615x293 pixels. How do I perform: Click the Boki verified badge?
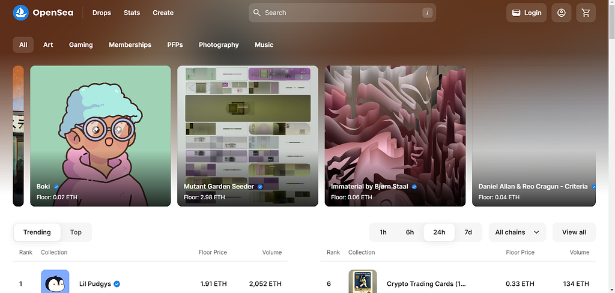click(56, 187)
